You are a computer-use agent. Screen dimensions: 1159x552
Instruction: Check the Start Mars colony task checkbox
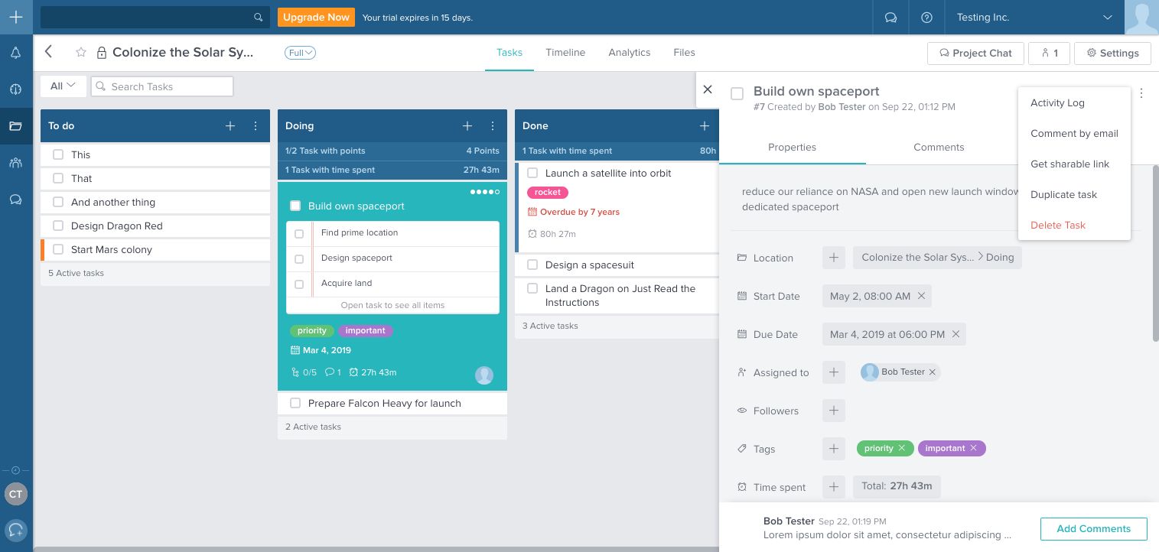point(58,249)
